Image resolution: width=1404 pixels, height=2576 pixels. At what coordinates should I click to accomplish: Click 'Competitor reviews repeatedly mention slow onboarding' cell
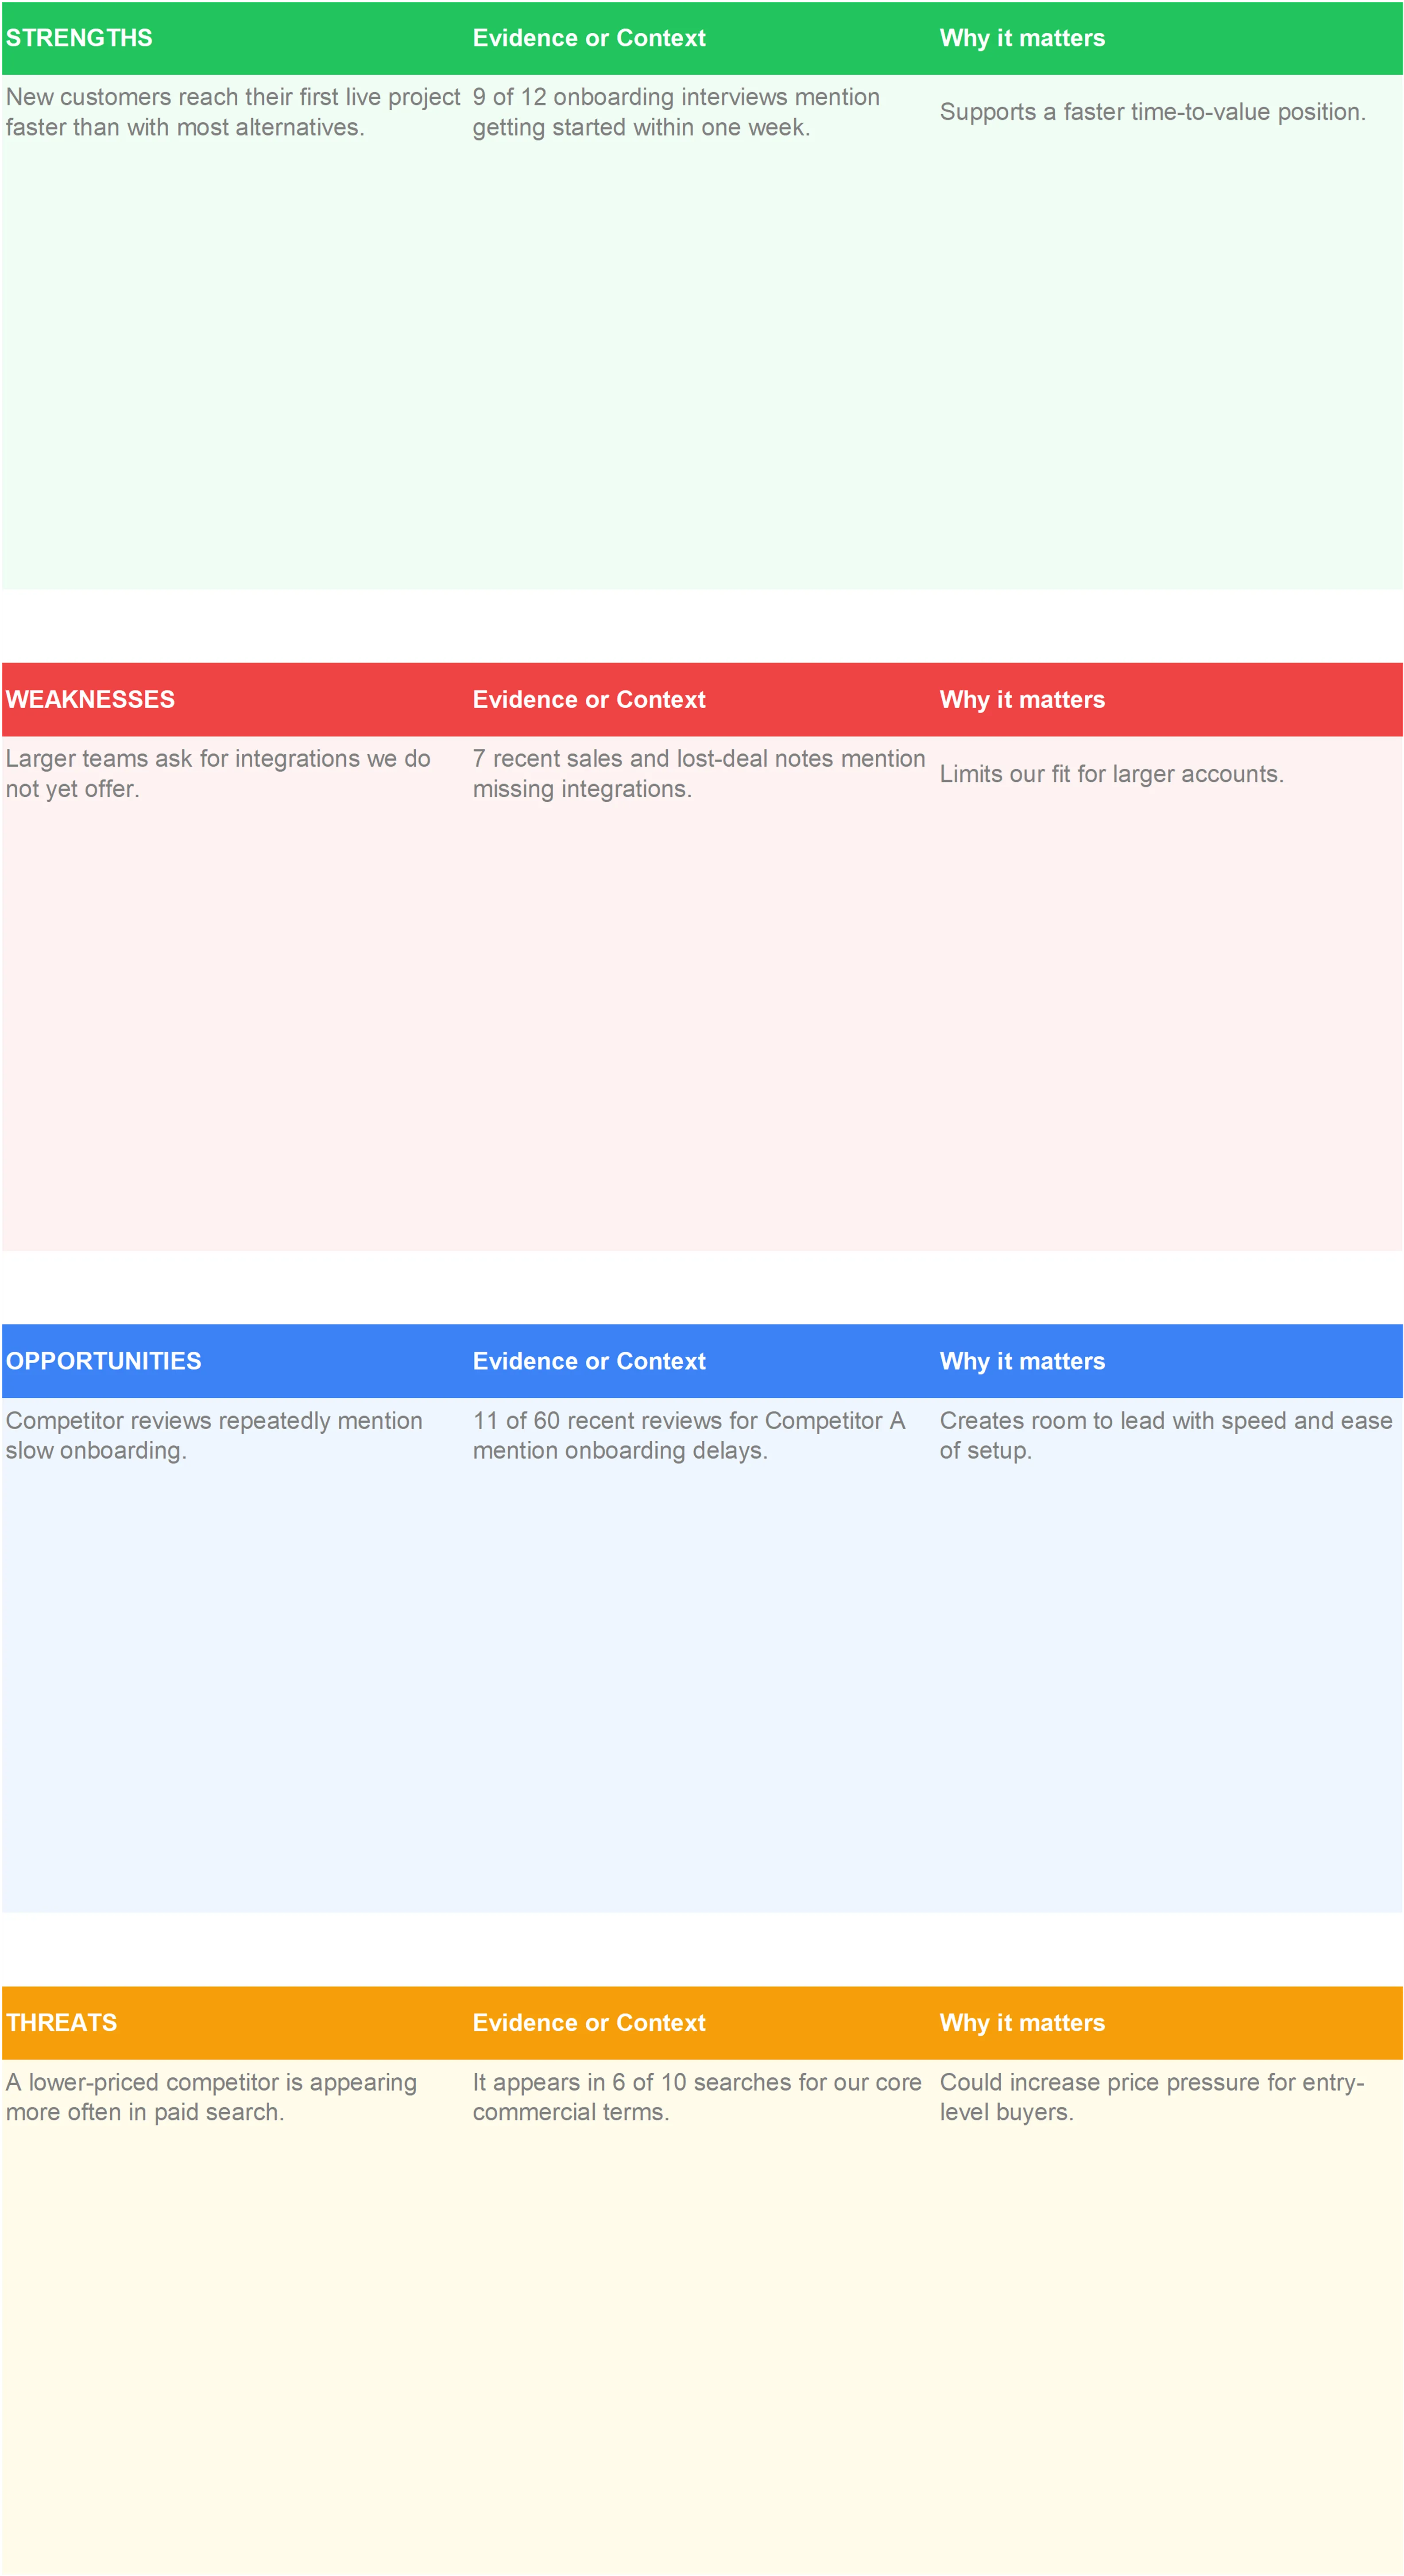coord(235,1435)
